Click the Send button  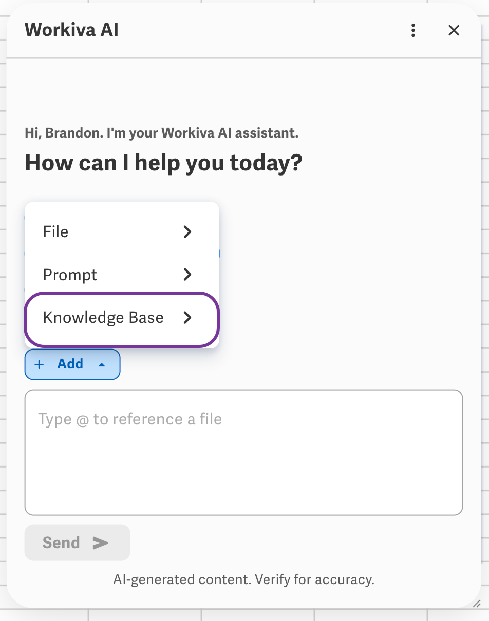tap(77, 542)
